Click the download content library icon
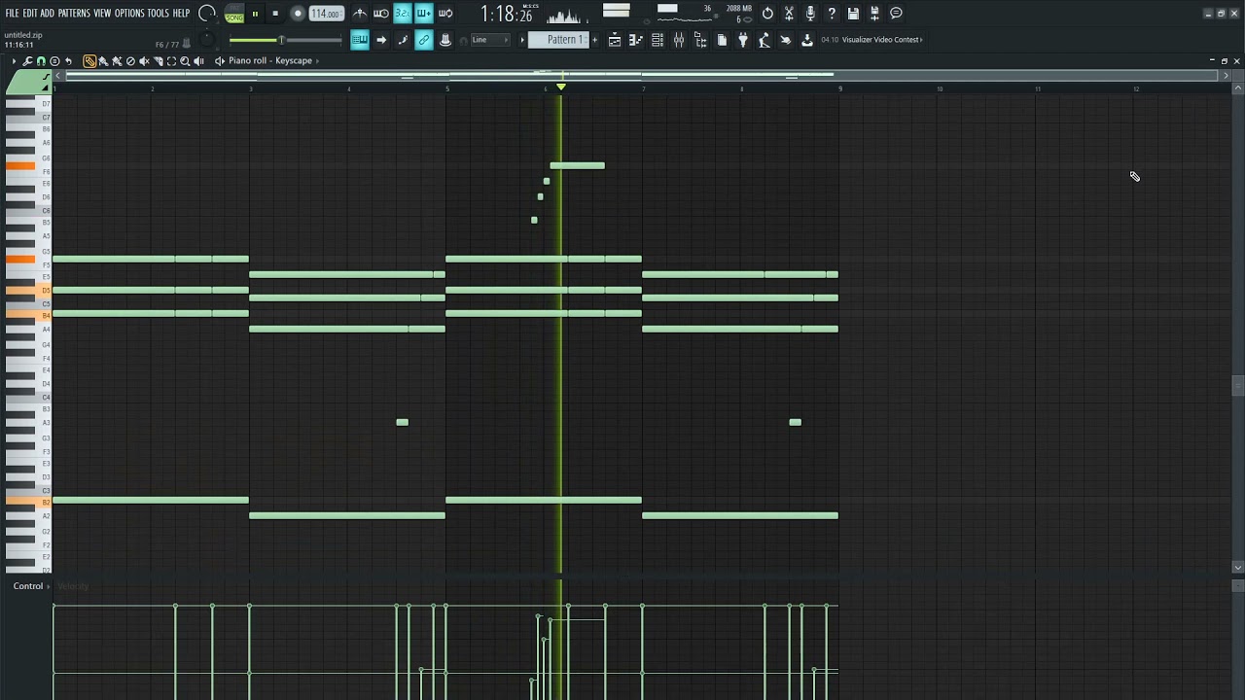This screenshot has height=700, width=1245. [807, 40]
